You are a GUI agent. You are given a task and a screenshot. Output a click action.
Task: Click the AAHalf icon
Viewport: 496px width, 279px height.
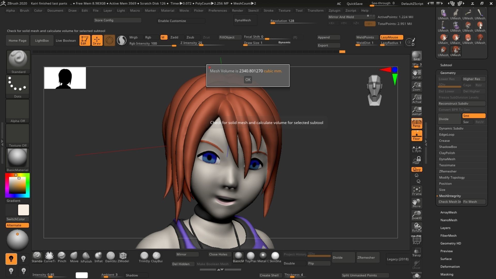[x=416, y=111]
